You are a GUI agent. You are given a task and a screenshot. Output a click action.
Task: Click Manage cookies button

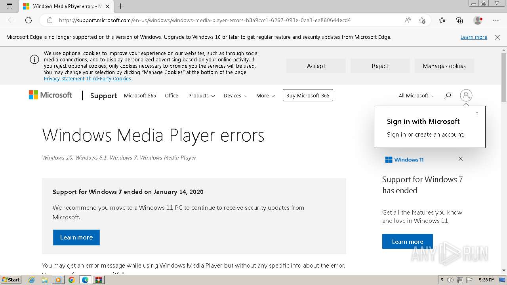click(x=444, y=66)
